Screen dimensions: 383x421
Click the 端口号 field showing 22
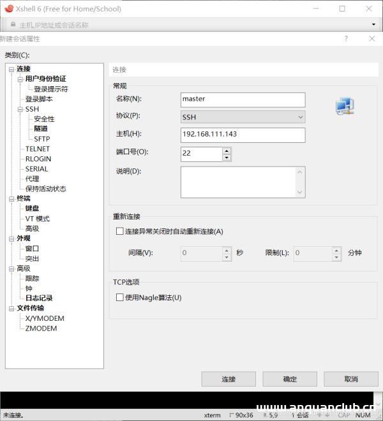click(202, 154)
